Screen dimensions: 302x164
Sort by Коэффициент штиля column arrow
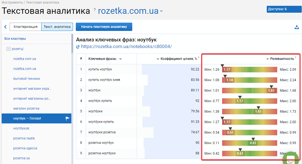point(158,59)
